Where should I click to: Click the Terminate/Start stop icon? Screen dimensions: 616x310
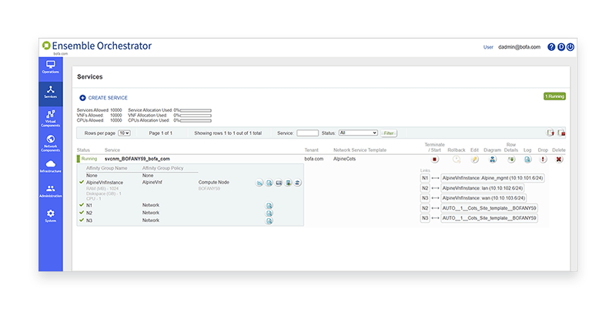click(435, 160)
